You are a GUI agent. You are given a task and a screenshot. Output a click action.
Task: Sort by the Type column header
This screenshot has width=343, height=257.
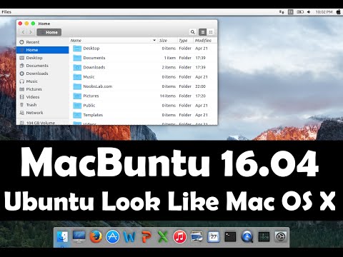coord(185,41)
